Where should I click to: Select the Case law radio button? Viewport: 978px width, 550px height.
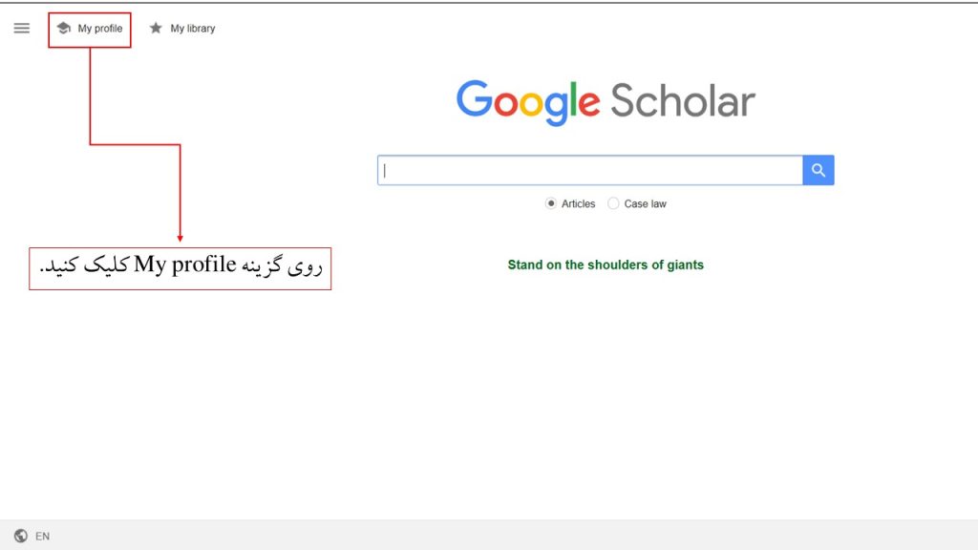click(613, 203)
